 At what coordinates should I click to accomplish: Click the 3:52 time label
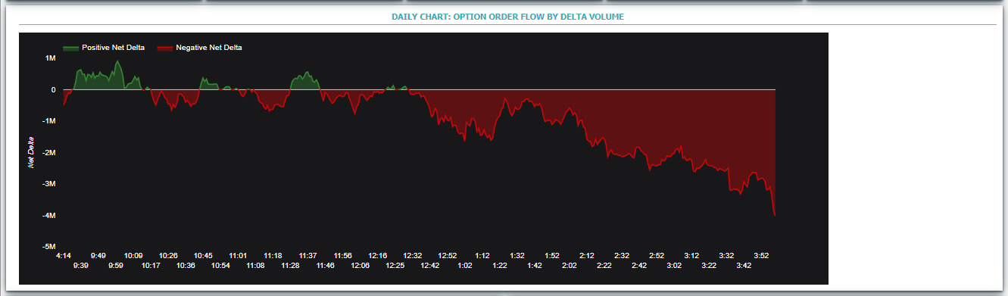pos(762,256)
